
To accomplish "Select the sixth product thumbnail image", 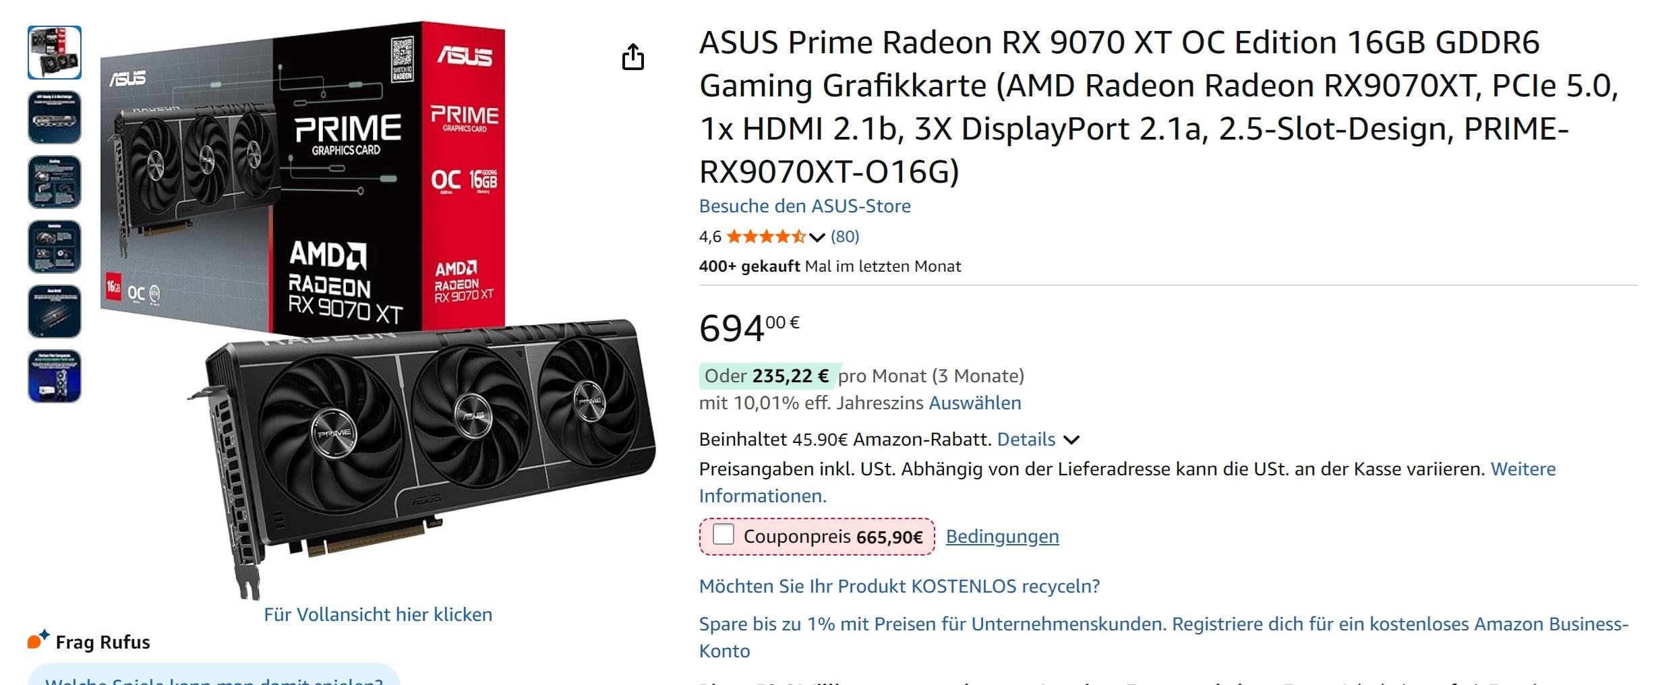I will 55,376.
